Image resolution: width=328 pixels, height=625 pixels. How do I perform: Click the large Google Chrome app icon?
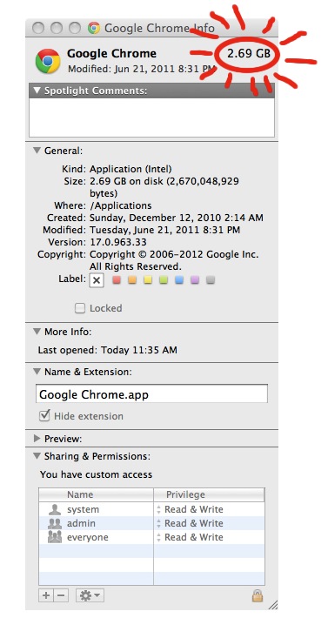48,61
